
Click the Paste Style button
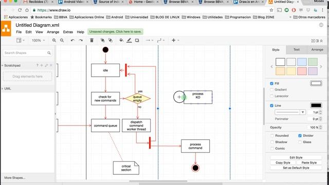[309, 163]
